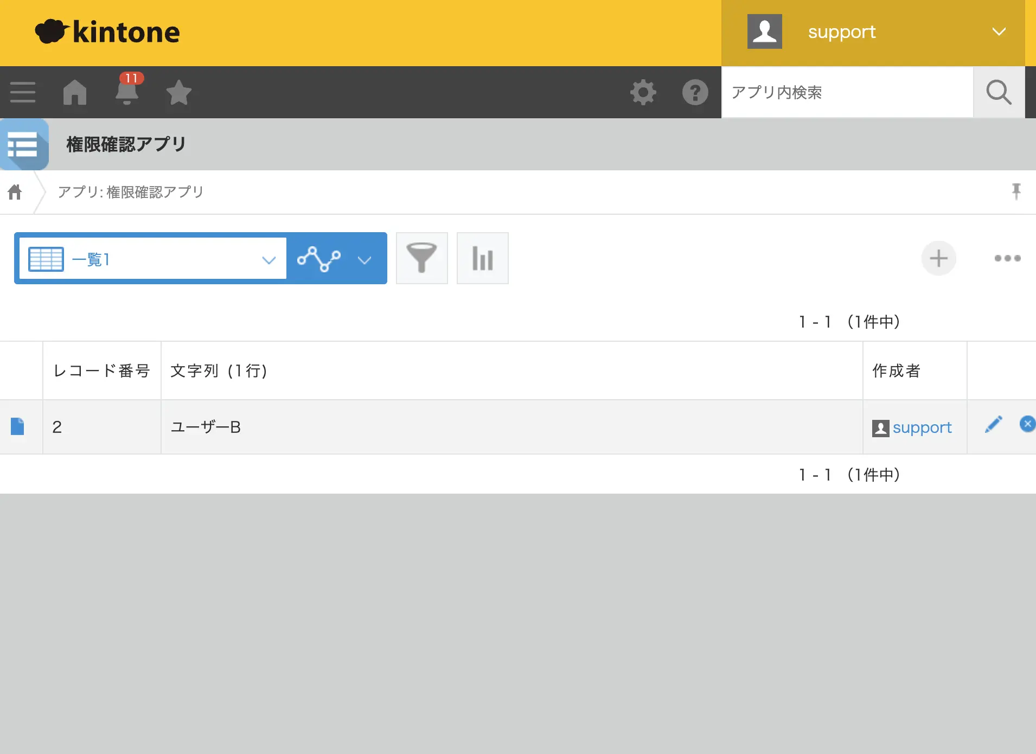Screen dimensions: 1036x754
Task: Open settings gear icon
Action: click(x=643, y=92)
